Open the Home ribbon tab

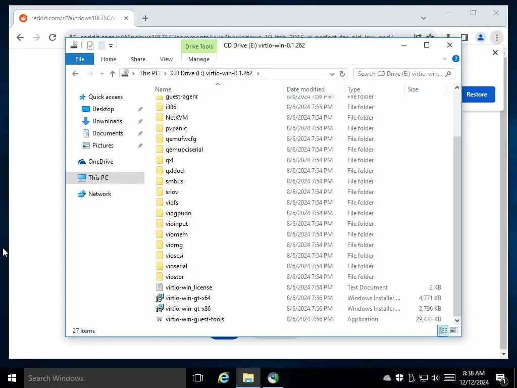(109, 59)
